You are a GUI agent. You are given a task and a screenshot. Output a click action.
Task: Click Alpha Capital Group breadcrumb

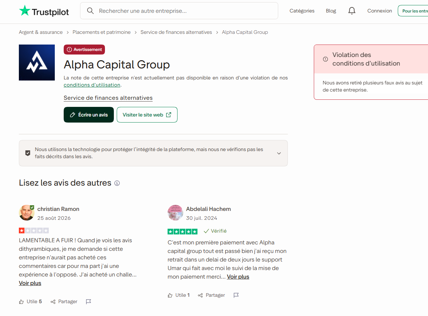coord(245,32)
